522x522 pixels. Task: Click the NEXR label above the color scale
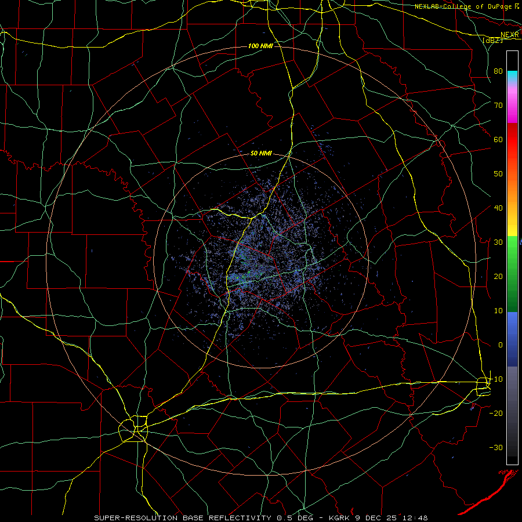[509, 35]
